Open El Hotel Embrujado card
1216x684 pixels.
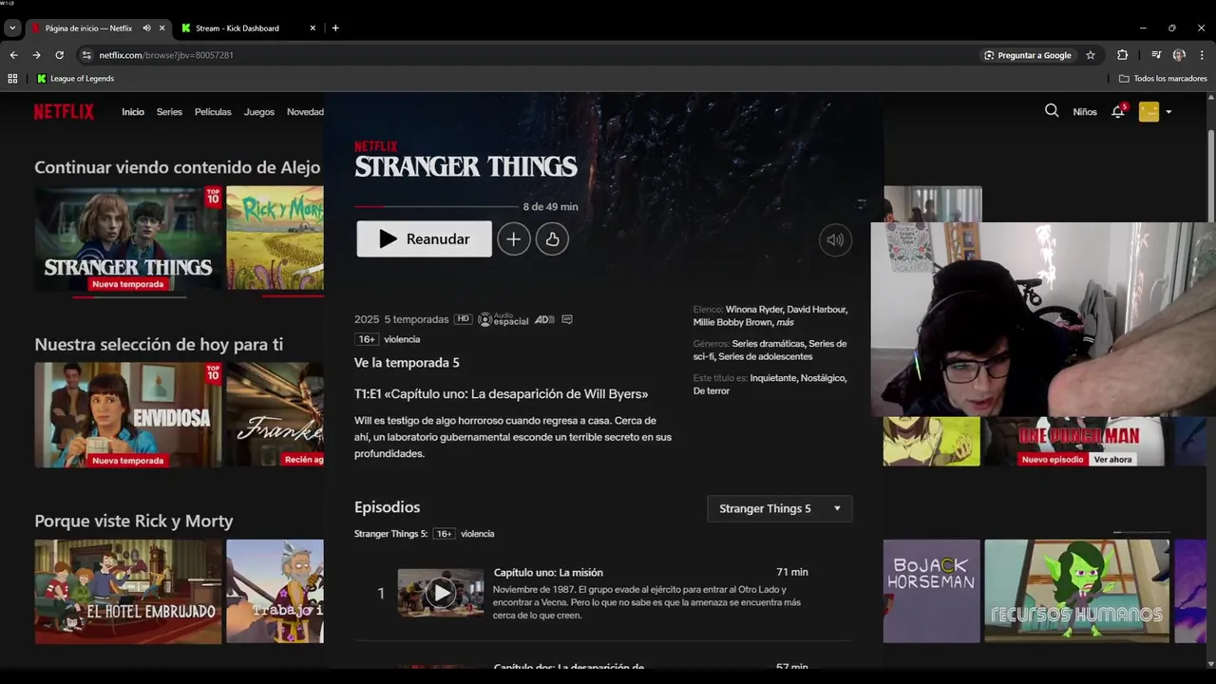[x=128, y=592]
